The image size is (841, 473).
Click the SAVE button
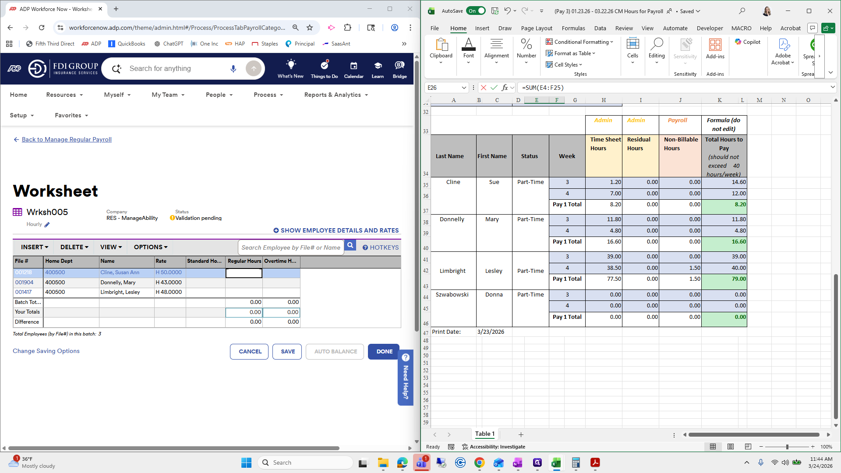pos(287,352)
